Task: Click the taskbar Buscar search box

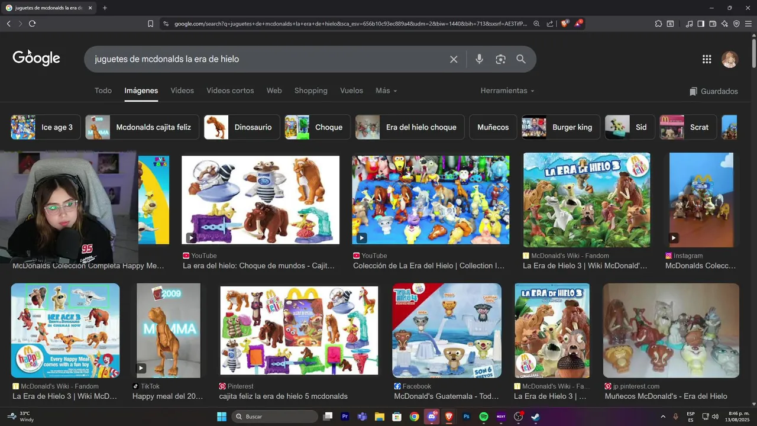Action: (x=275, y=417)
